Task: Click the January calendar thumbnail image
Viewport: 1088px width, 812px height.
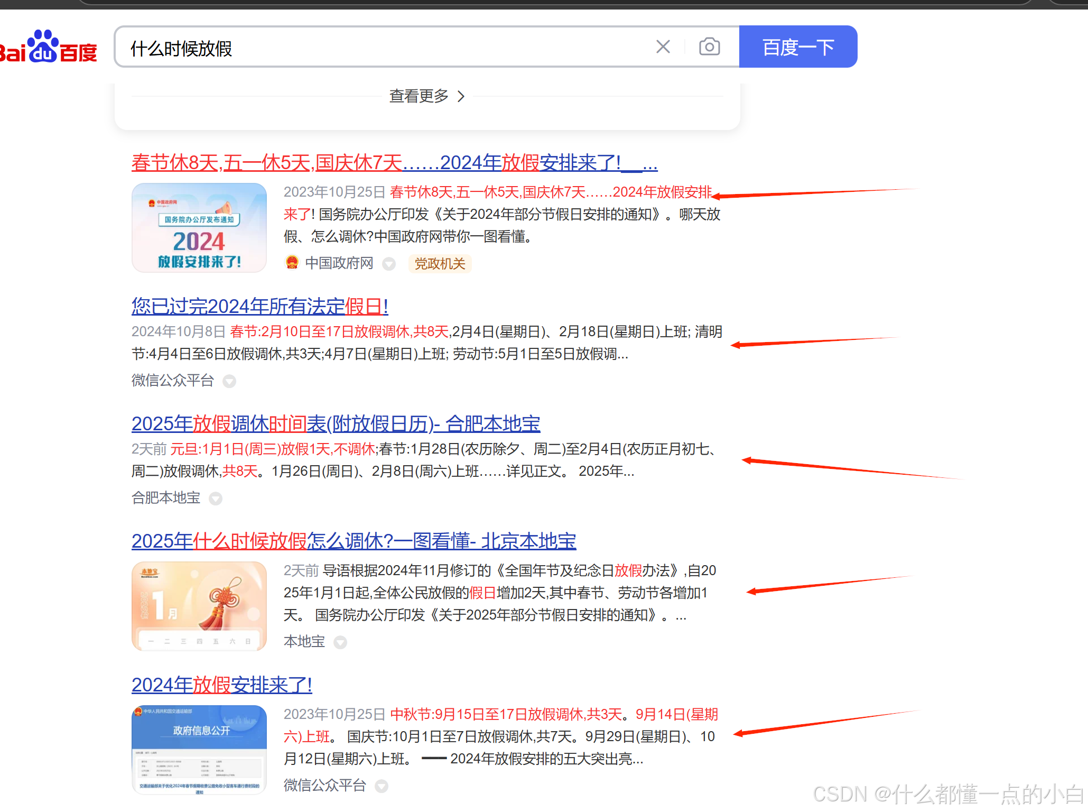Action: (199, 606)
